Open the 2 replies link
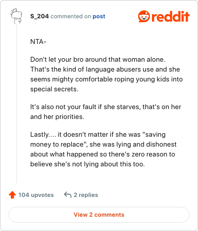The height and width of the screenshot is (231, 198). click(x=86, y=195)
